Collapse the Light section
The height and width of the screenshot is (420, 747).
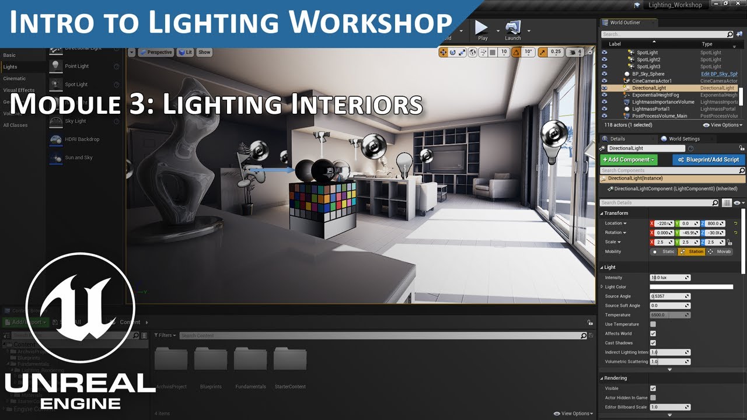point(602,267)
